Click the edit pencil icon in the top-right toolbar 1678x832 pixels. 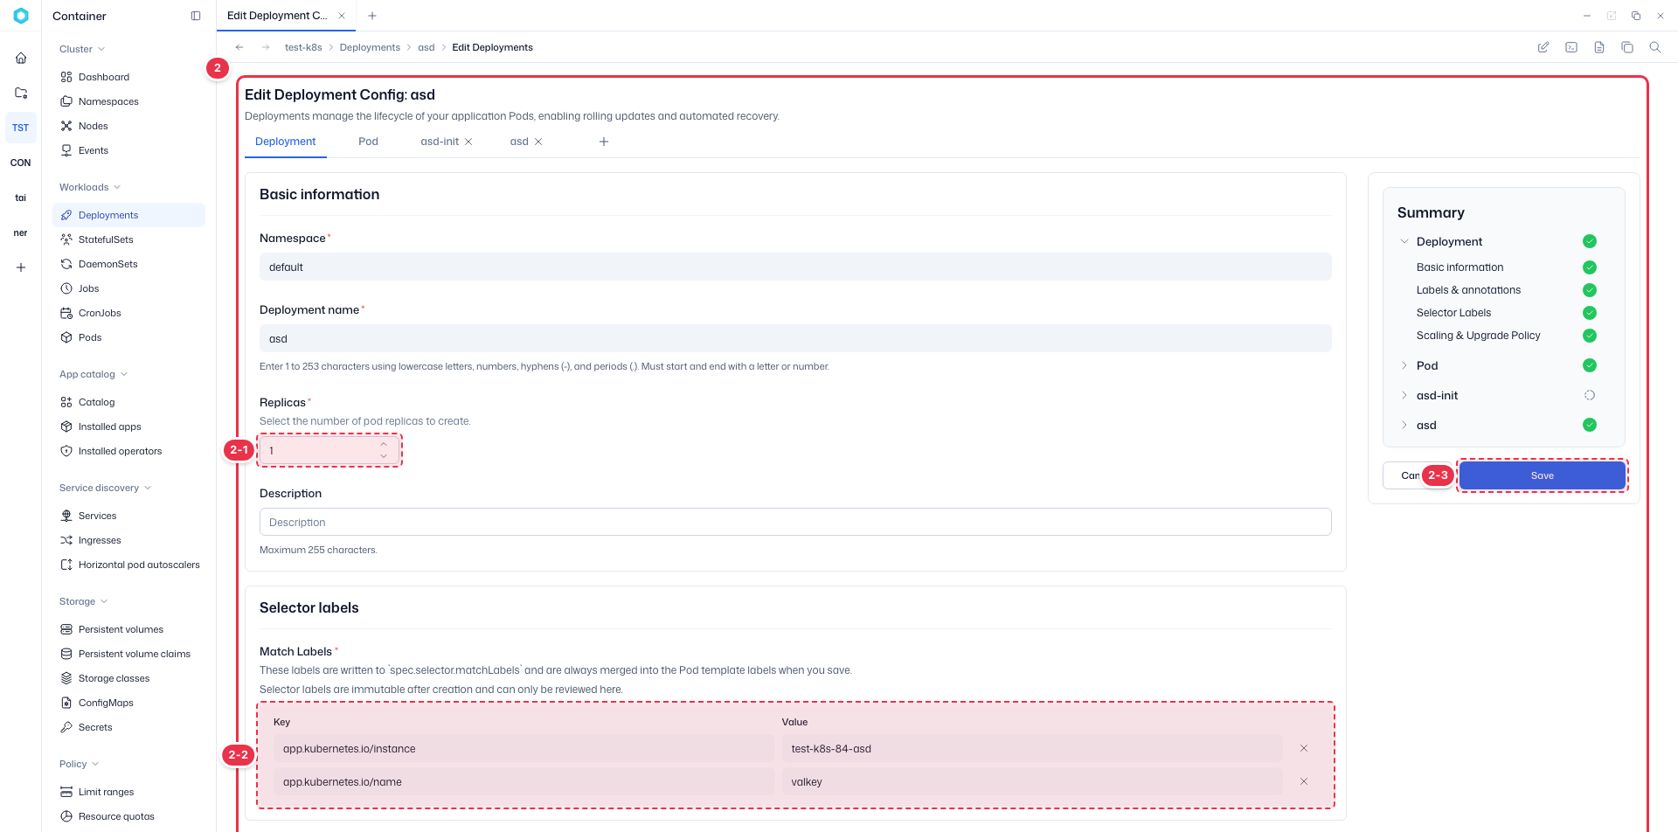tap(1543, 47)
